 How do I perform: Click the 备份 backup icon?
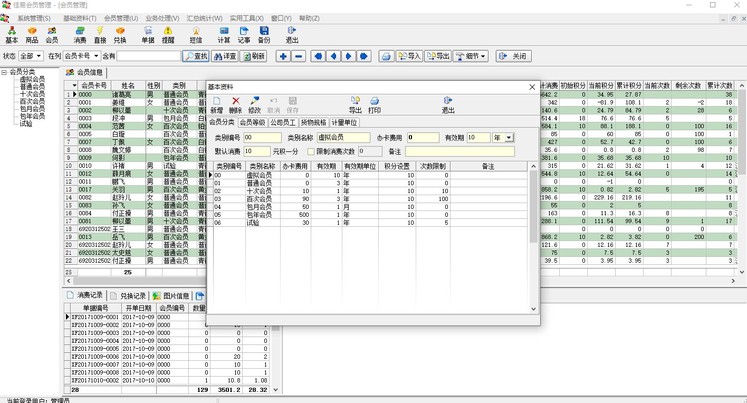(264, 35)
